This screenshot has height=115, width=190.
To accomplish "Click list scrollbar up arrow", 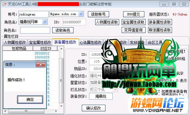I will click(61, 49).
